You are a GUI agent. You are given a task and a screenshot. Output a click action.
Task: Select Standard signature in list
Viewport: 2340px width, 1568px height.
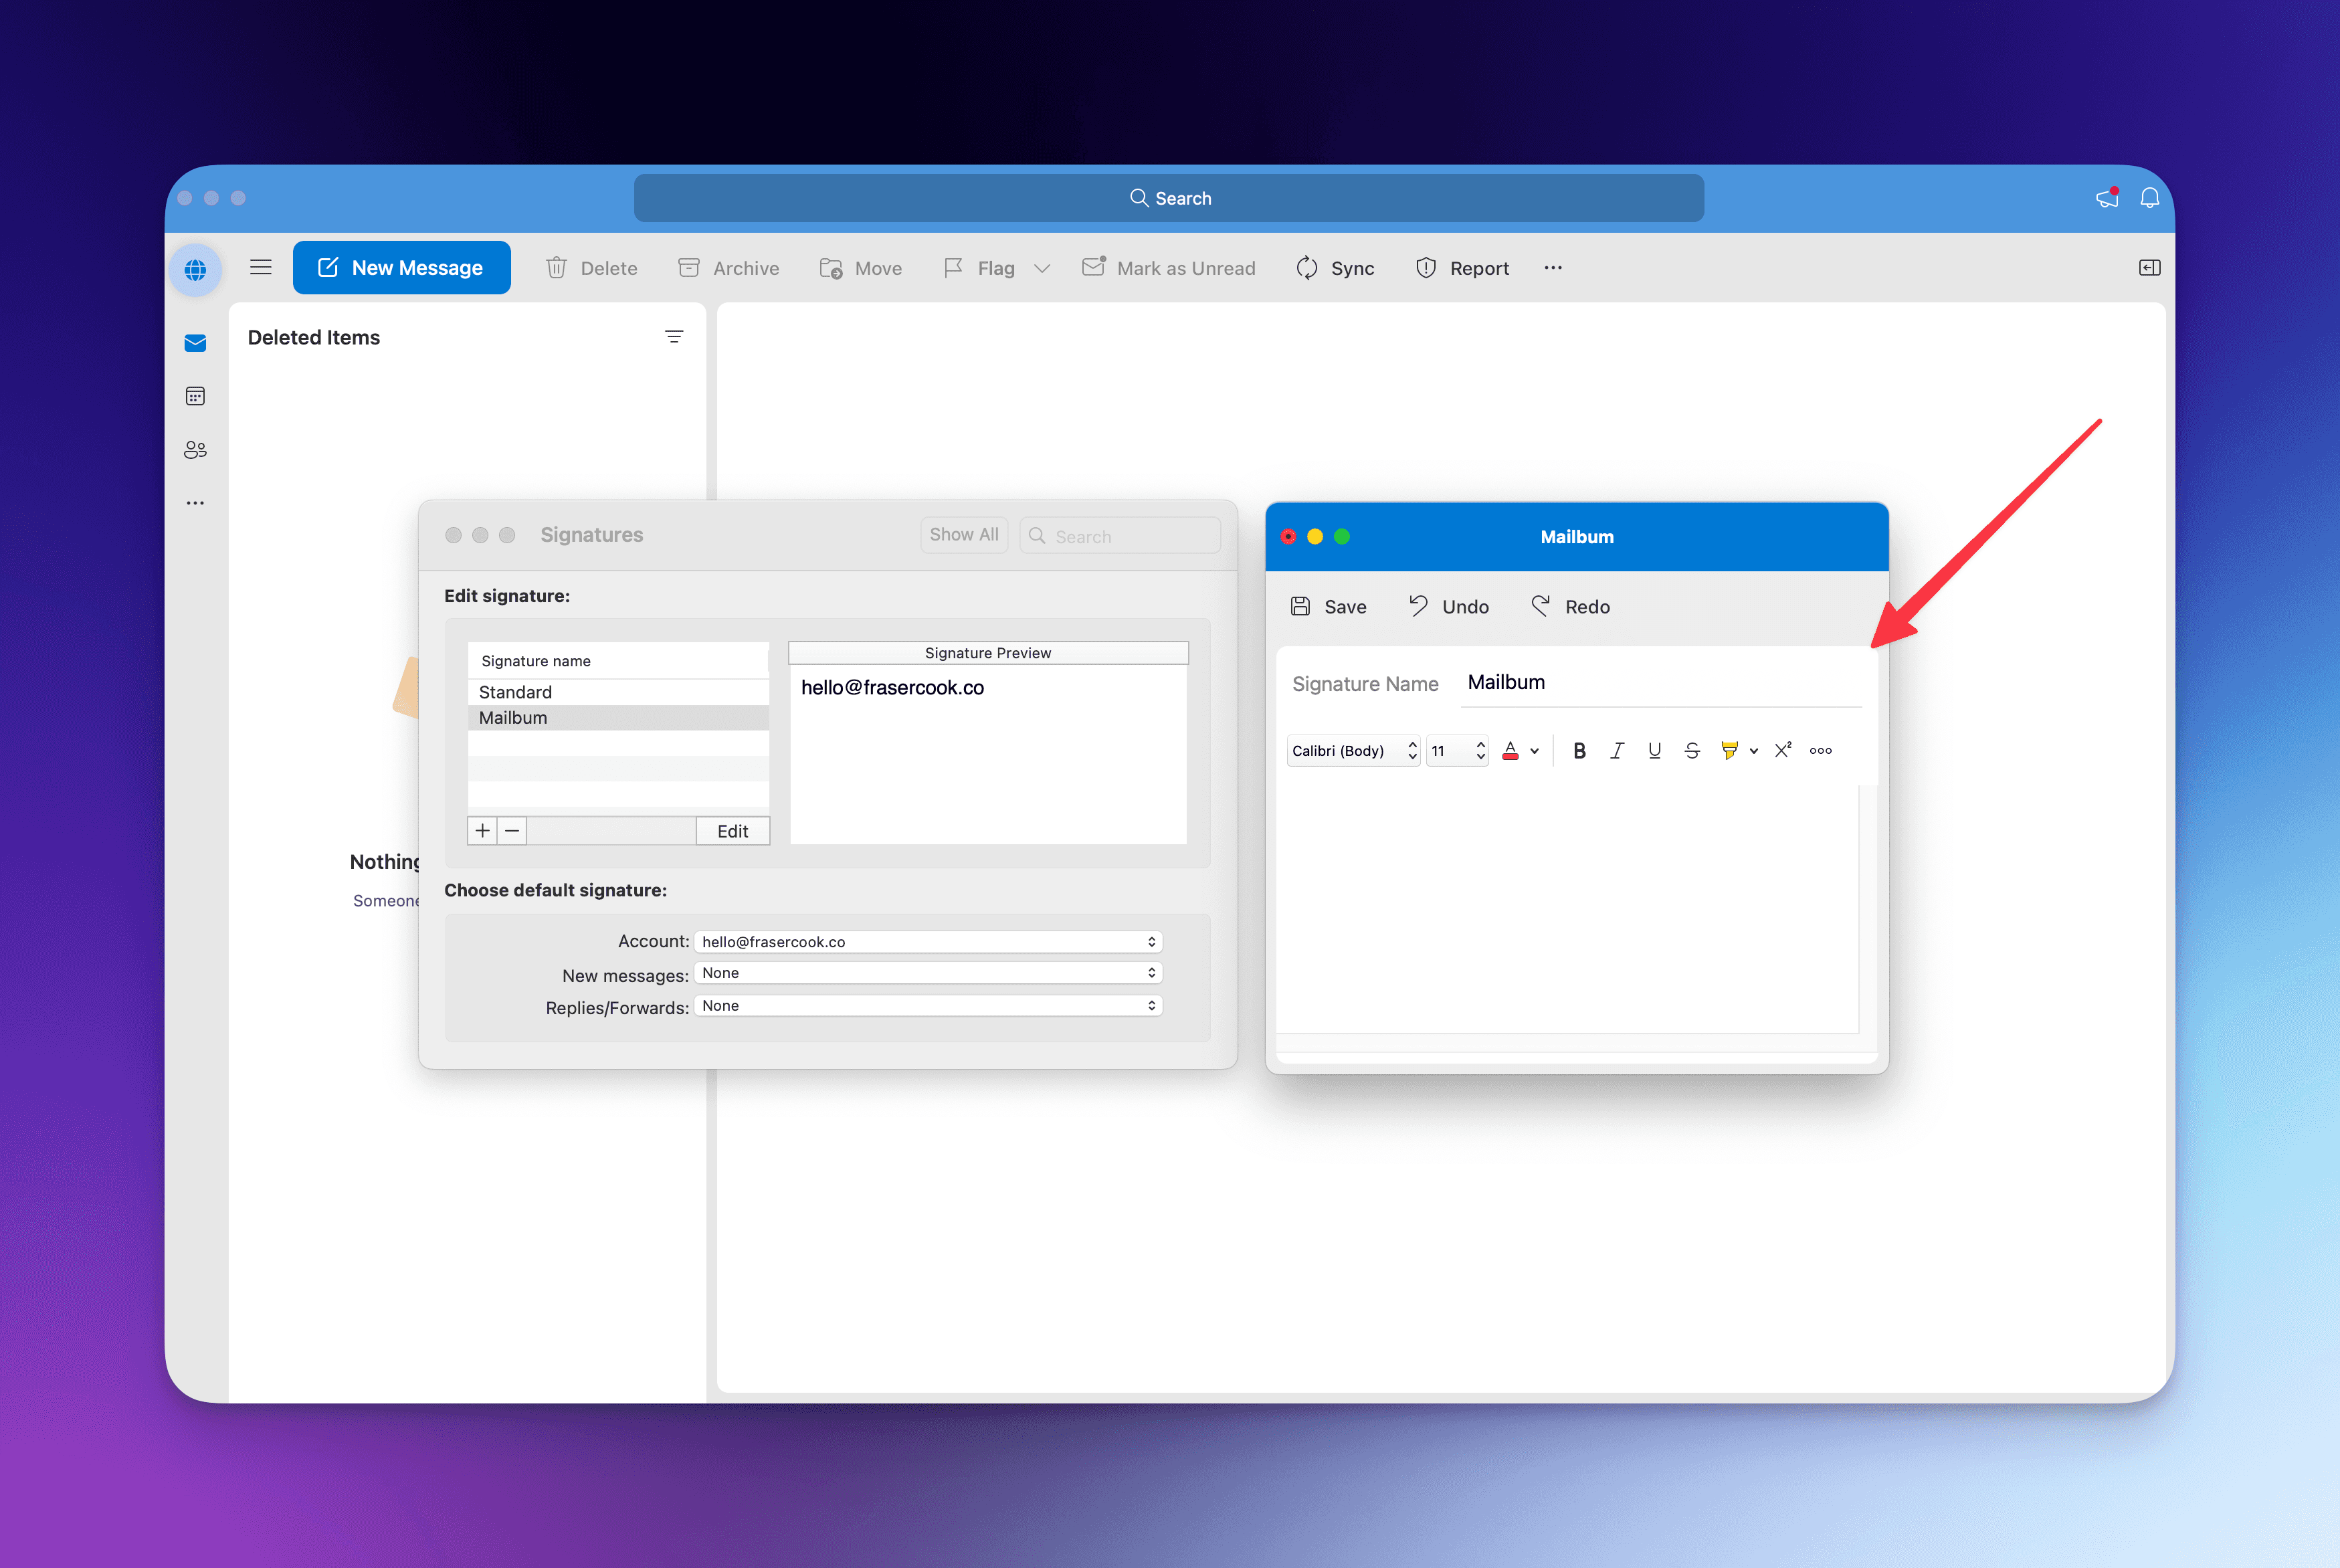coord(515,692)
